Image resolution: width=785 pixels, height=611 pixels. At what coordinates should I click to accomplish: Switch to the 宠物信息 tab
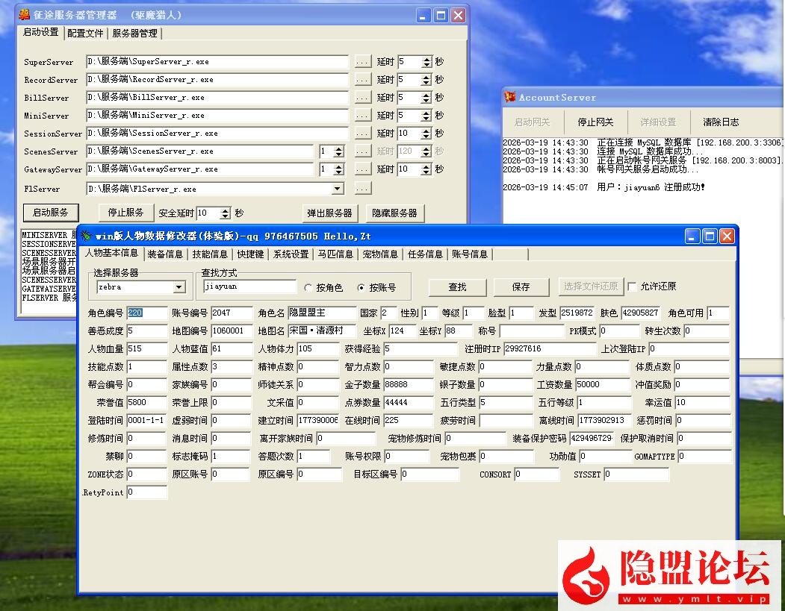tap(380, 254)
